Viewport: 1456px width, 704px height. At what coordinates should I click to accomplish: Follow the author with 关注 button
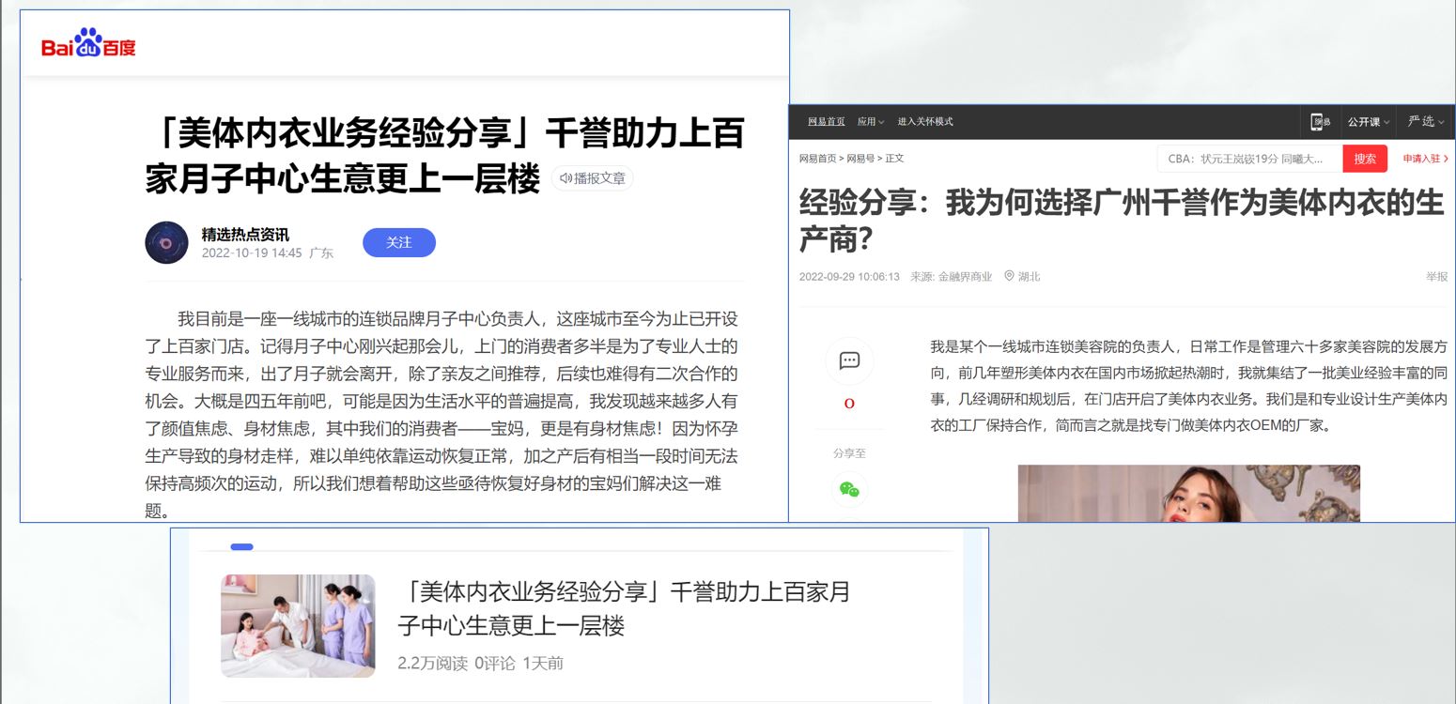[398, 242]
